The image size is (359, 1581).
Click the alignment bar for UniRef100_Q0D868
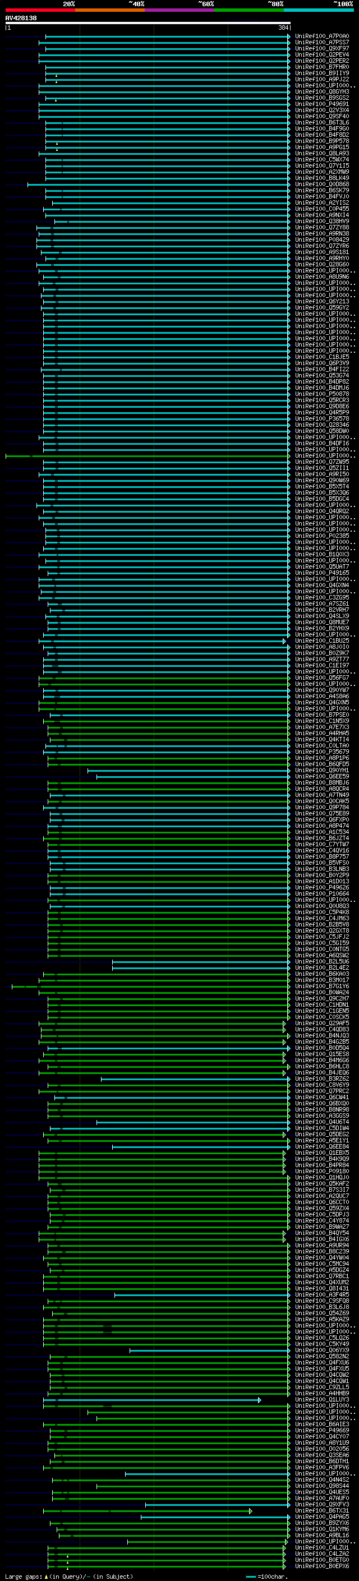pos(158,184)
